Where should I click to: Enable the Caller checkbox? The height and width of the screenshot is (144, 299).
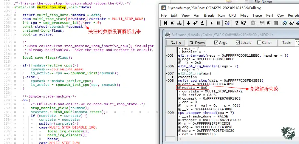[259, 43]
